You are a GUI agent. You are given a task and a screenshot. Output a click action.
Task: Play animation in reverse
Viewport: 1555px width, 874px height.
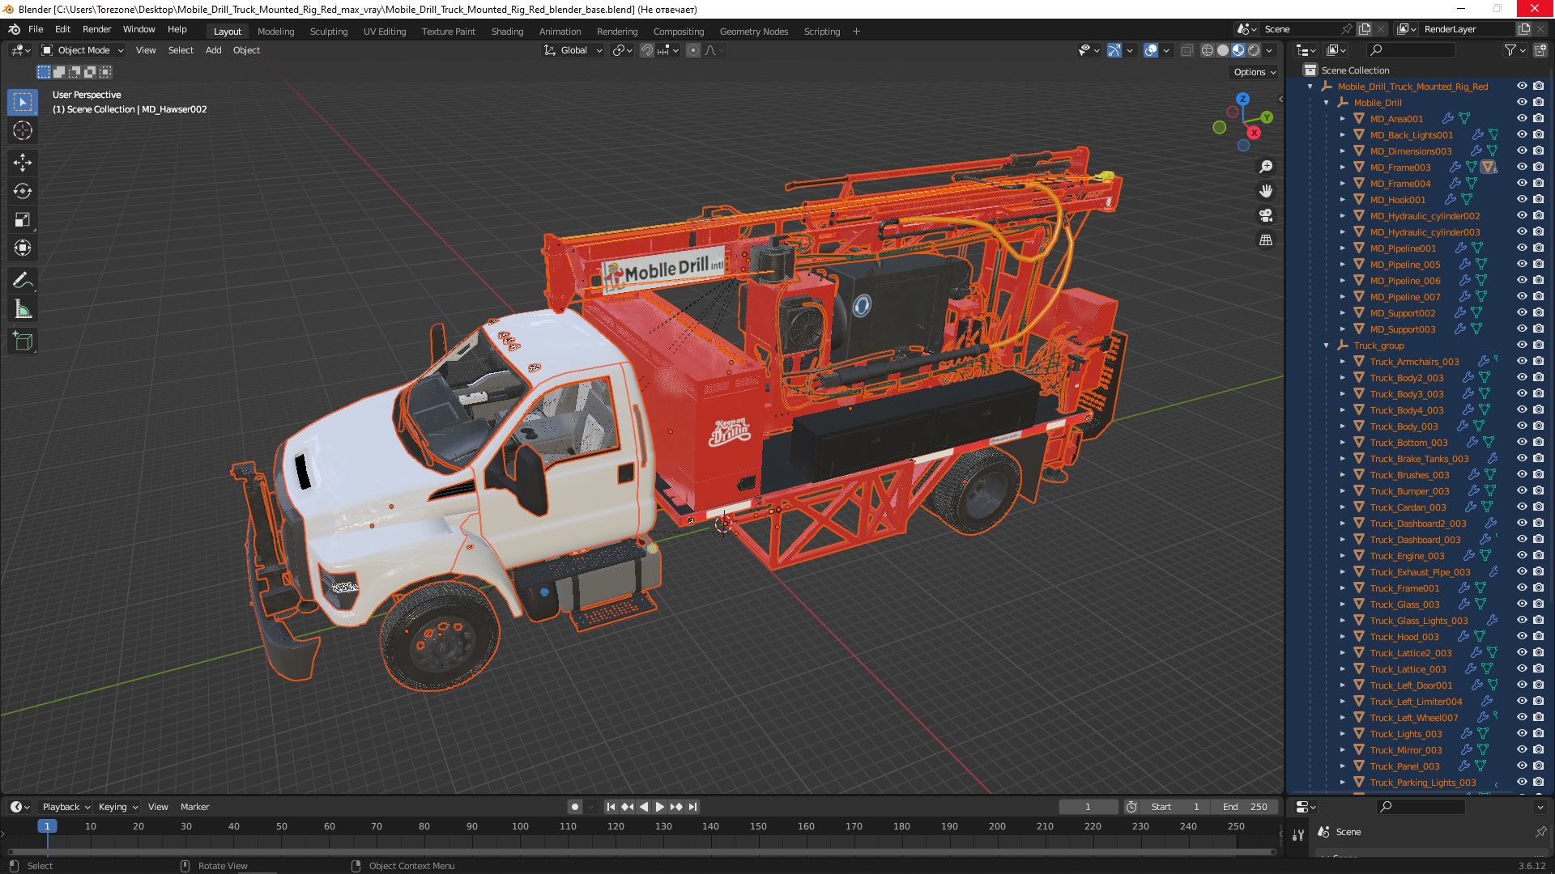(x=644, y=807)
